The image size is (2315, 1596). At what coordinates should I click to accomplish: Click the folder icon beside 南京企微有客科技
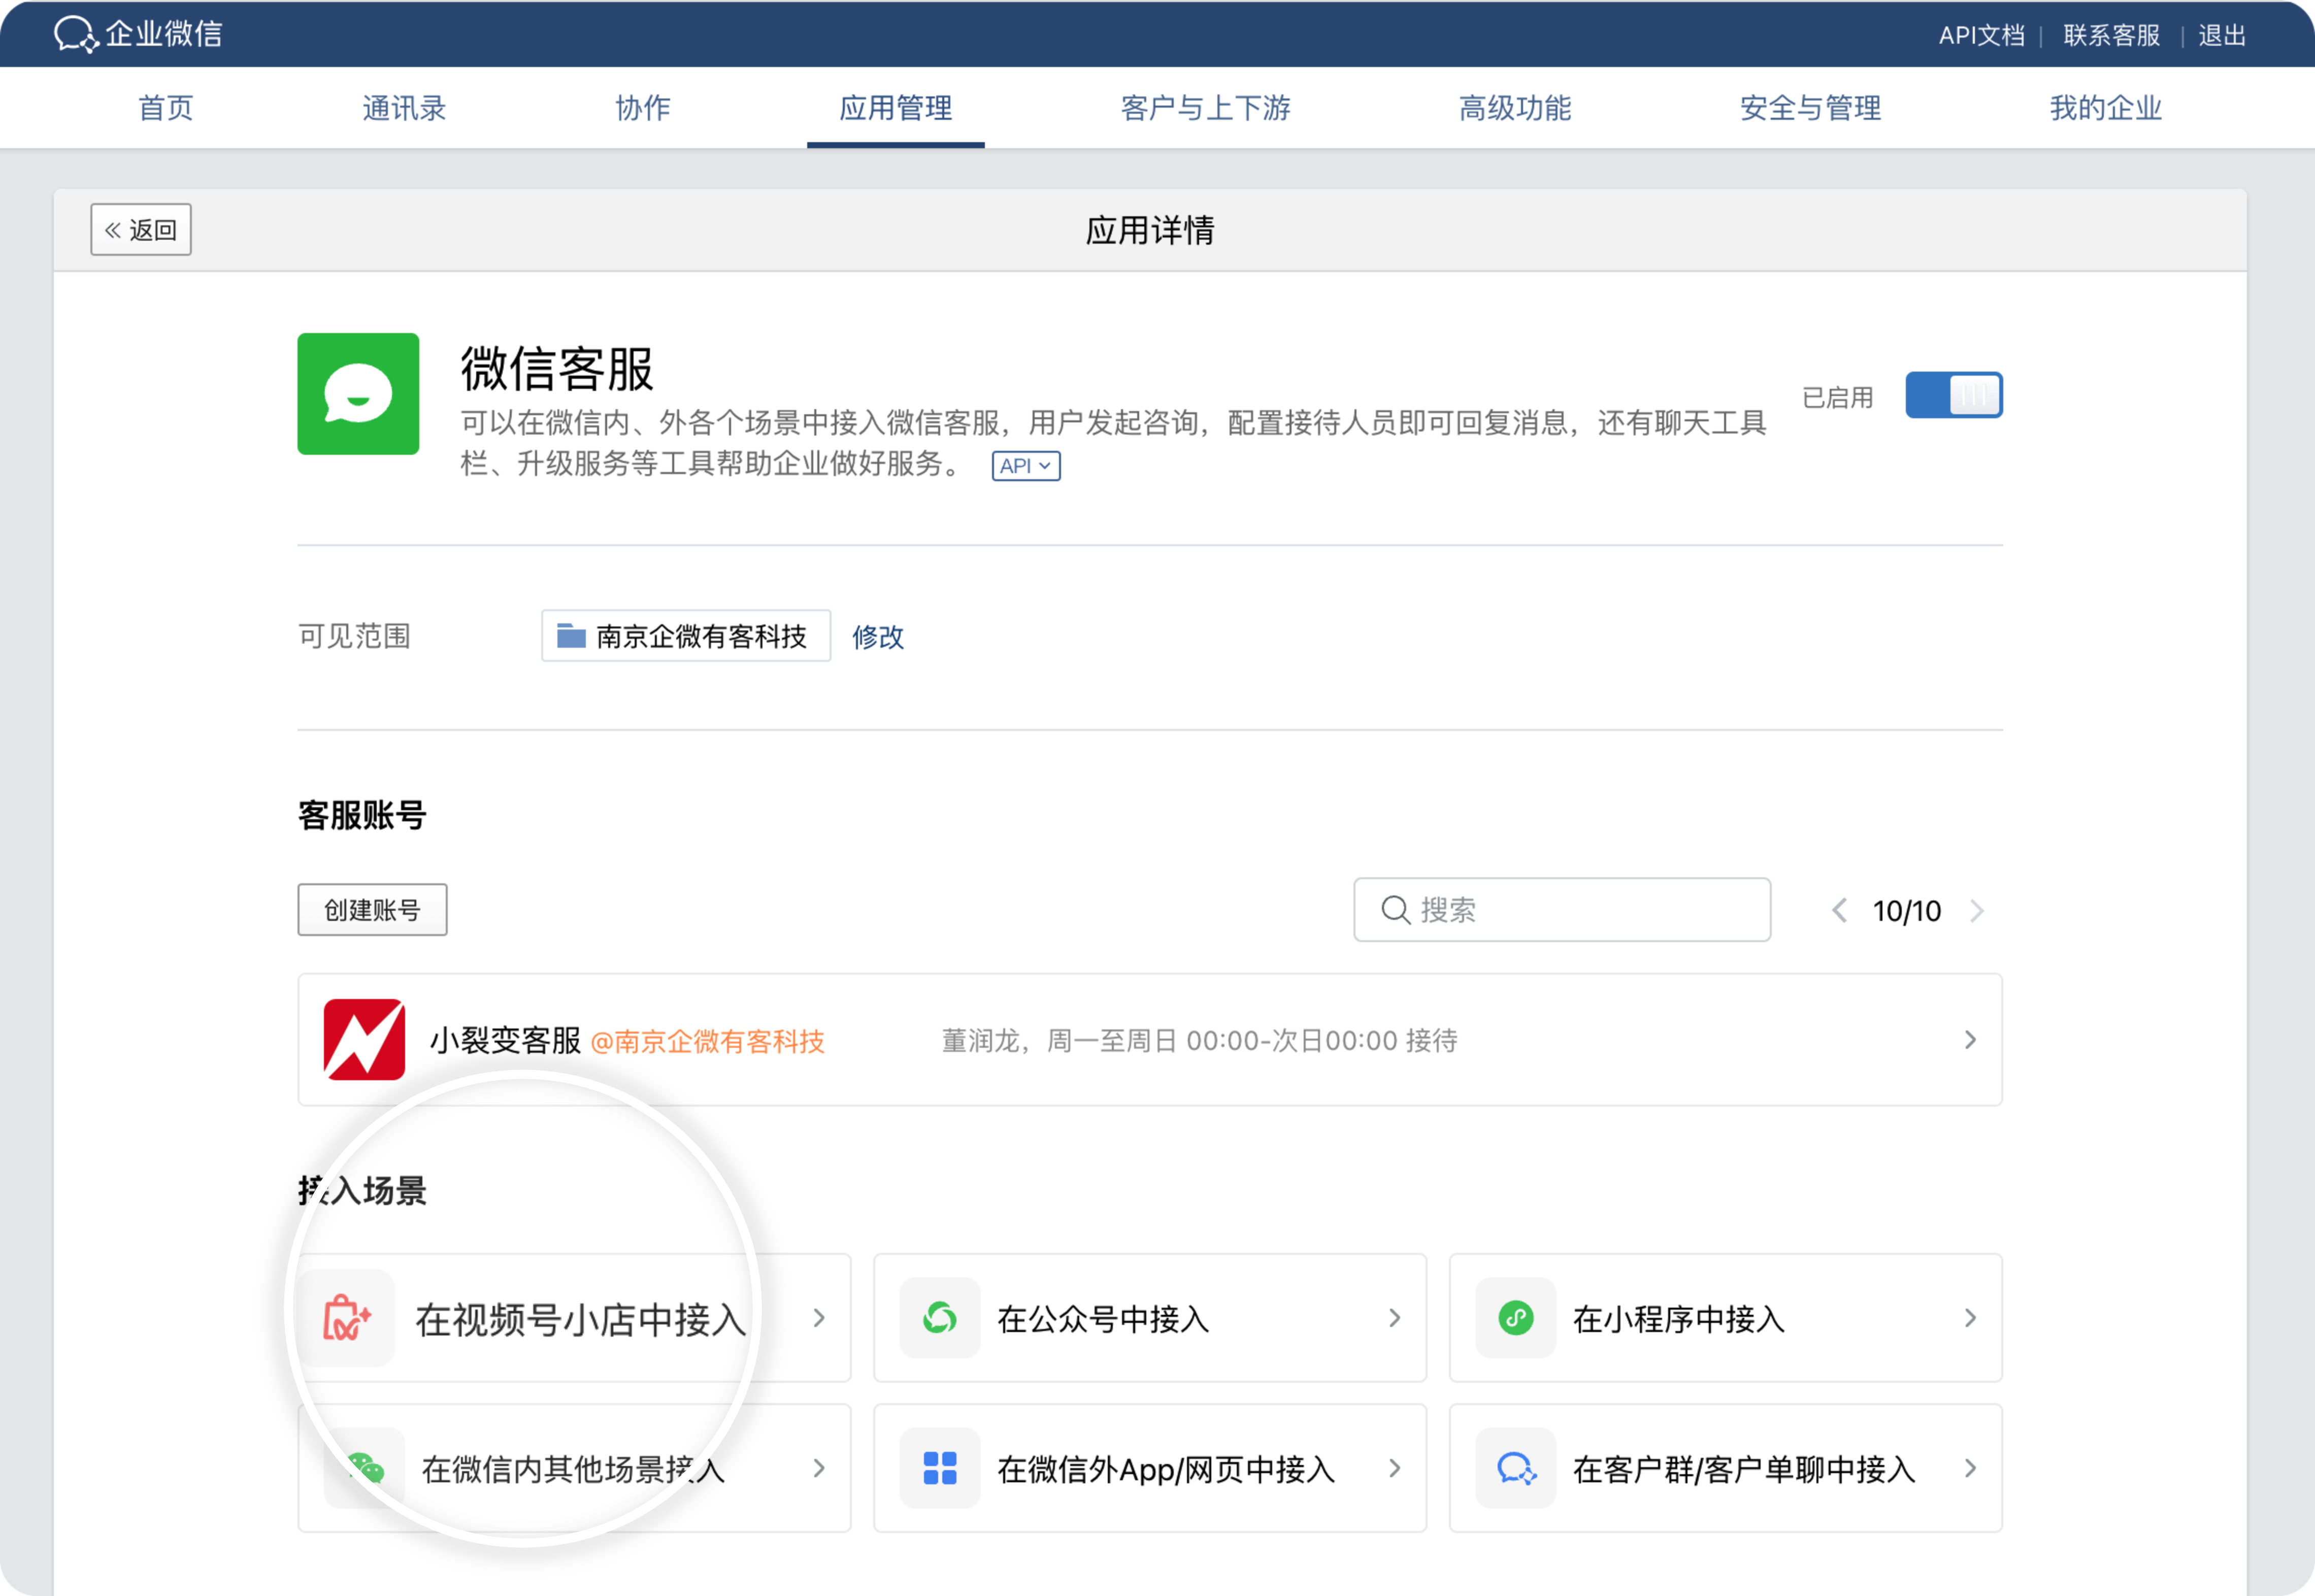point(571,636)
